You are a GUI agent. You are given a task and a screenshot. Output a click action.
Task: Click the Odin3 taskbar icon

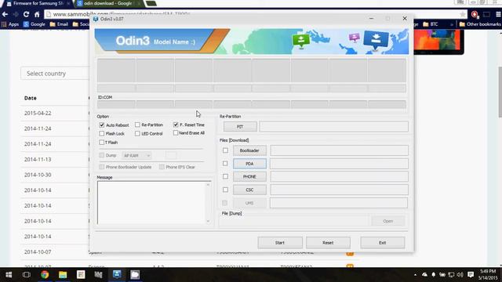click(x=117, y=275)
